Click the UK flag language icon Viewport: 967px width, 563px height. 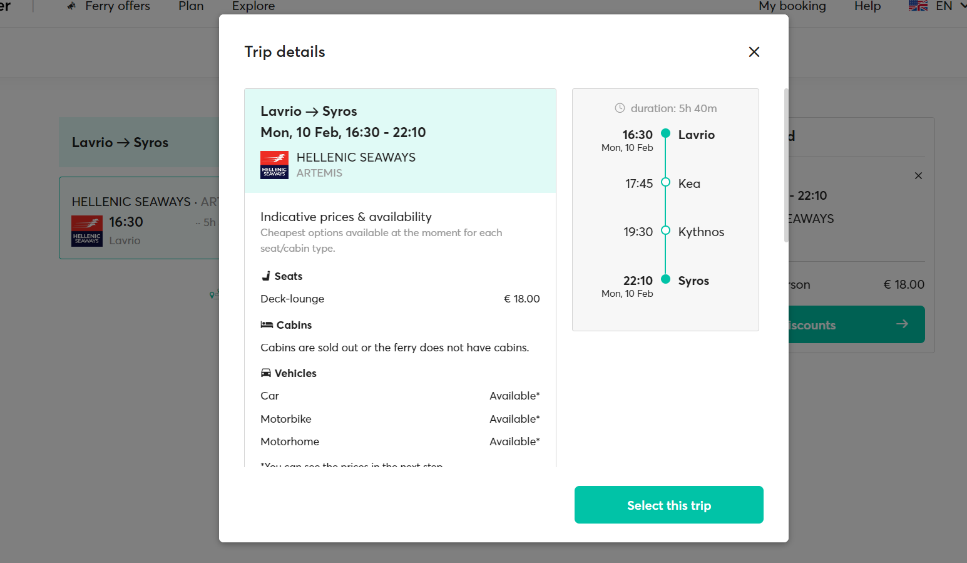(x=918, y=6)
